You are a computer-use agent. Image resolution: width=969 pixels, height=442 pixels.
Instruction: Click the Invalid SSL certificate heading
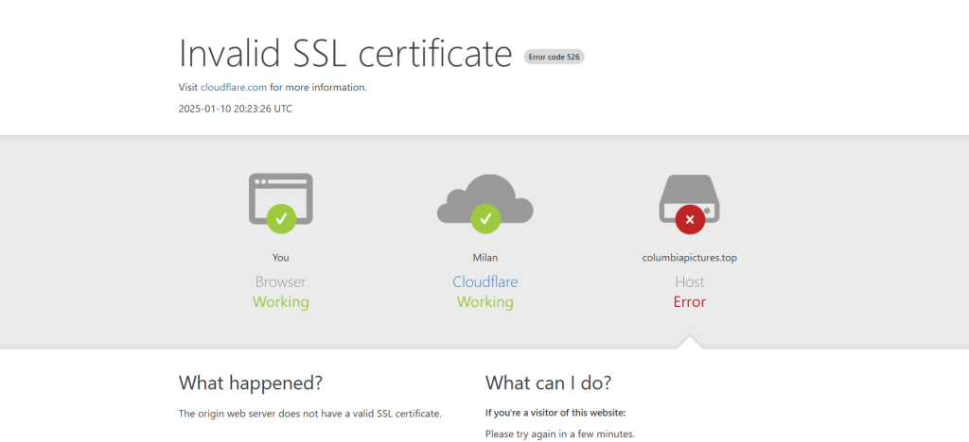(x=345, y=53)
